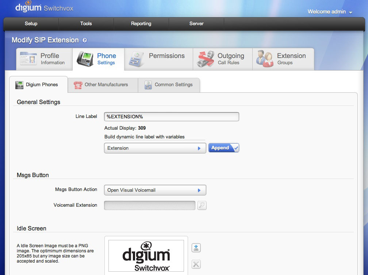Select the Phone Settings tab
The height and width of the screenshot is (275, 368).
pyautogui.click(x=98, y=59)
